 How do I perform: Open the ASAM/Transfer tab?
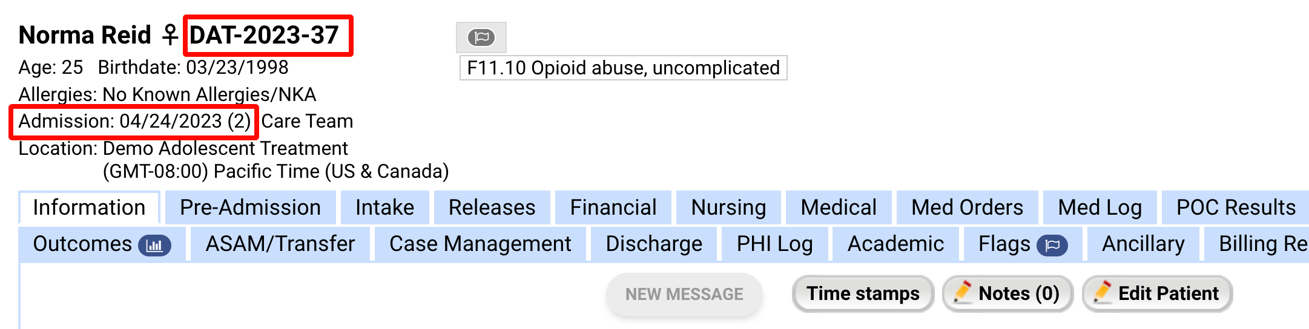point(280,244)
